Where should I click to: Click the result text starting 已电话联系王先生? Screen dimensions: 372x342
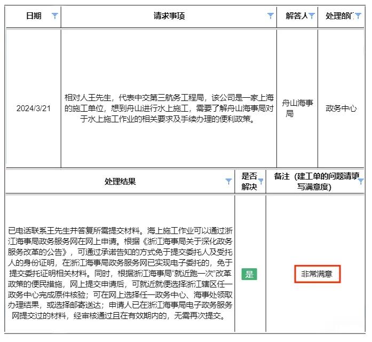(120, 273)
